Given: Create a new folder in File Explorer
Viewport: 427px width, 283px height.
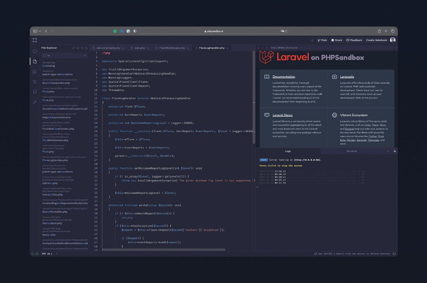Looking at the screenshot, I should (x=86, y=48).
